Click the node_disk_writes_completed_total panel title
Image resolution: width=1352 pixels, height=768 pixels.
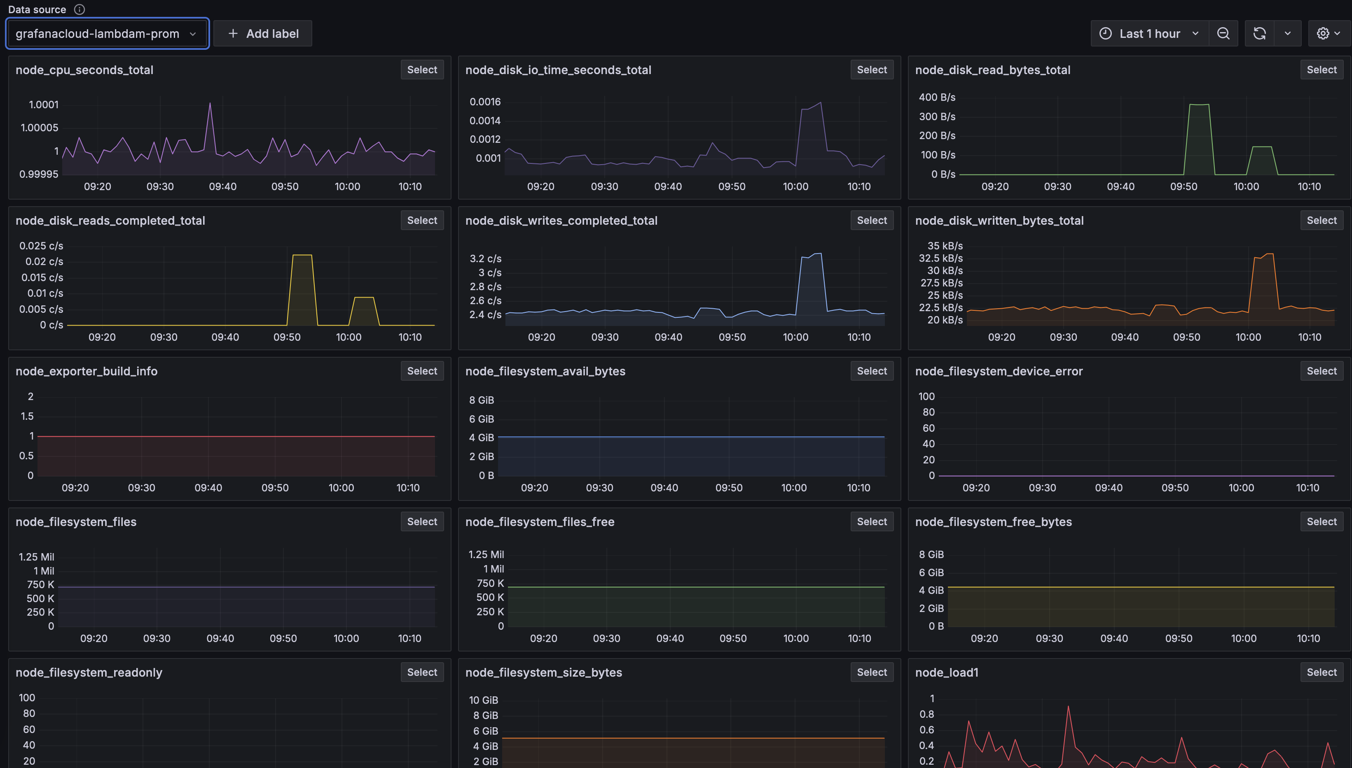pyautogui.click(x=561, y=221)
